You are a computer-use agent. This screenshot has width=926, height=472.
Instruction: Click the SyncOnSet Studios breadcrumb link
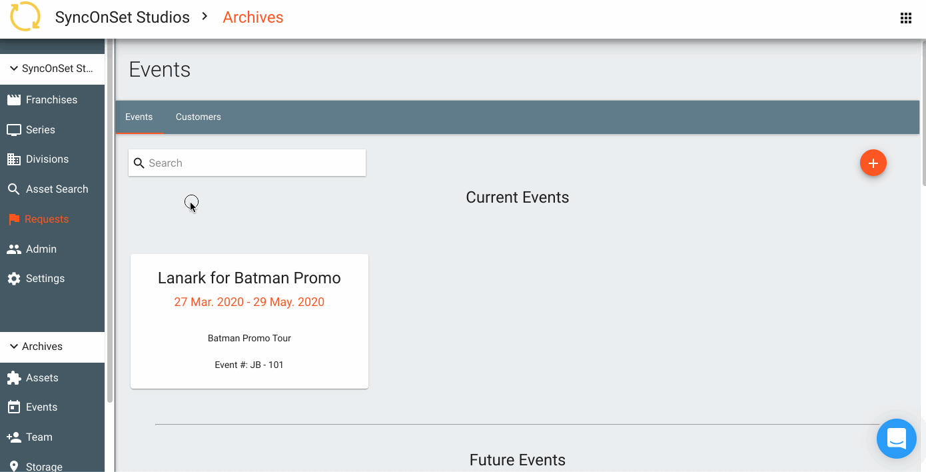click(x=123, y=17)
